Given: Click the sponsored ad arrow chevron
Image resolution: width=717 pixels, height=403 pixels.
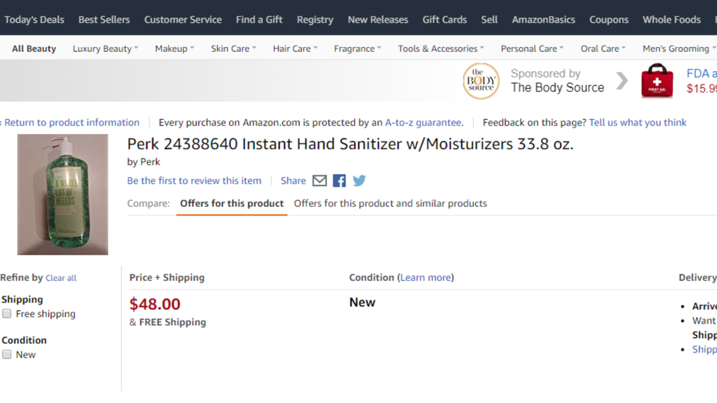Looking at the screenshot, I should (622, 81).
